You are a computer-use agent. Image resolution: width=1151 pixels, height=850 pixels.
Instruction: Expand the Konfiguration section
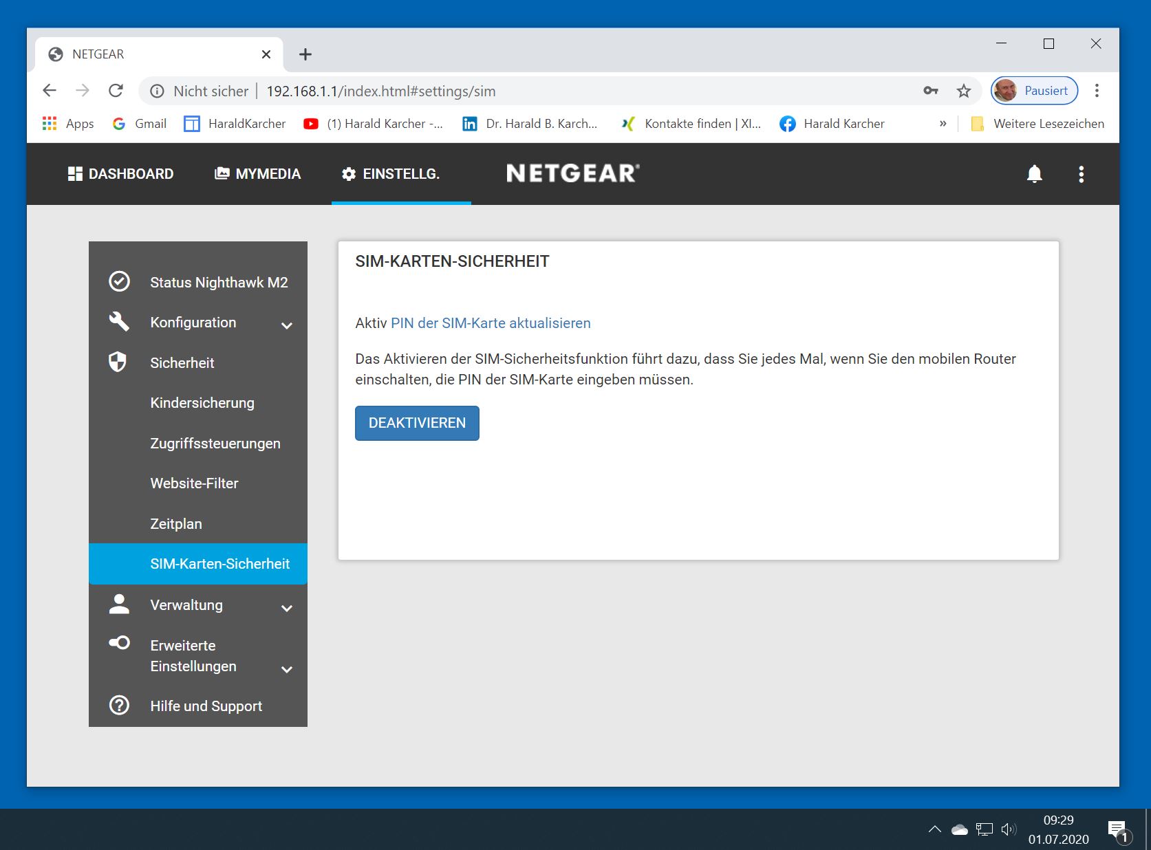pyautogui.click(x=287, y=325)
